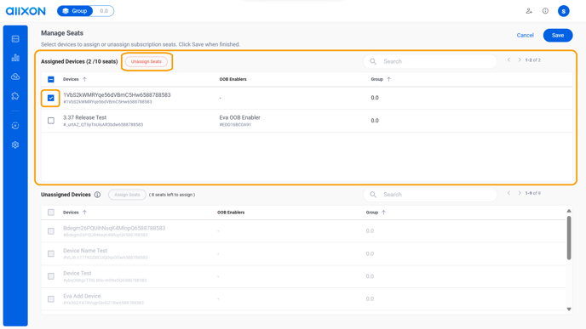Toggle the select-all checkbox for Assigned Devices
Viewport: 586px width, 329px height.
[x=51, y=79]
